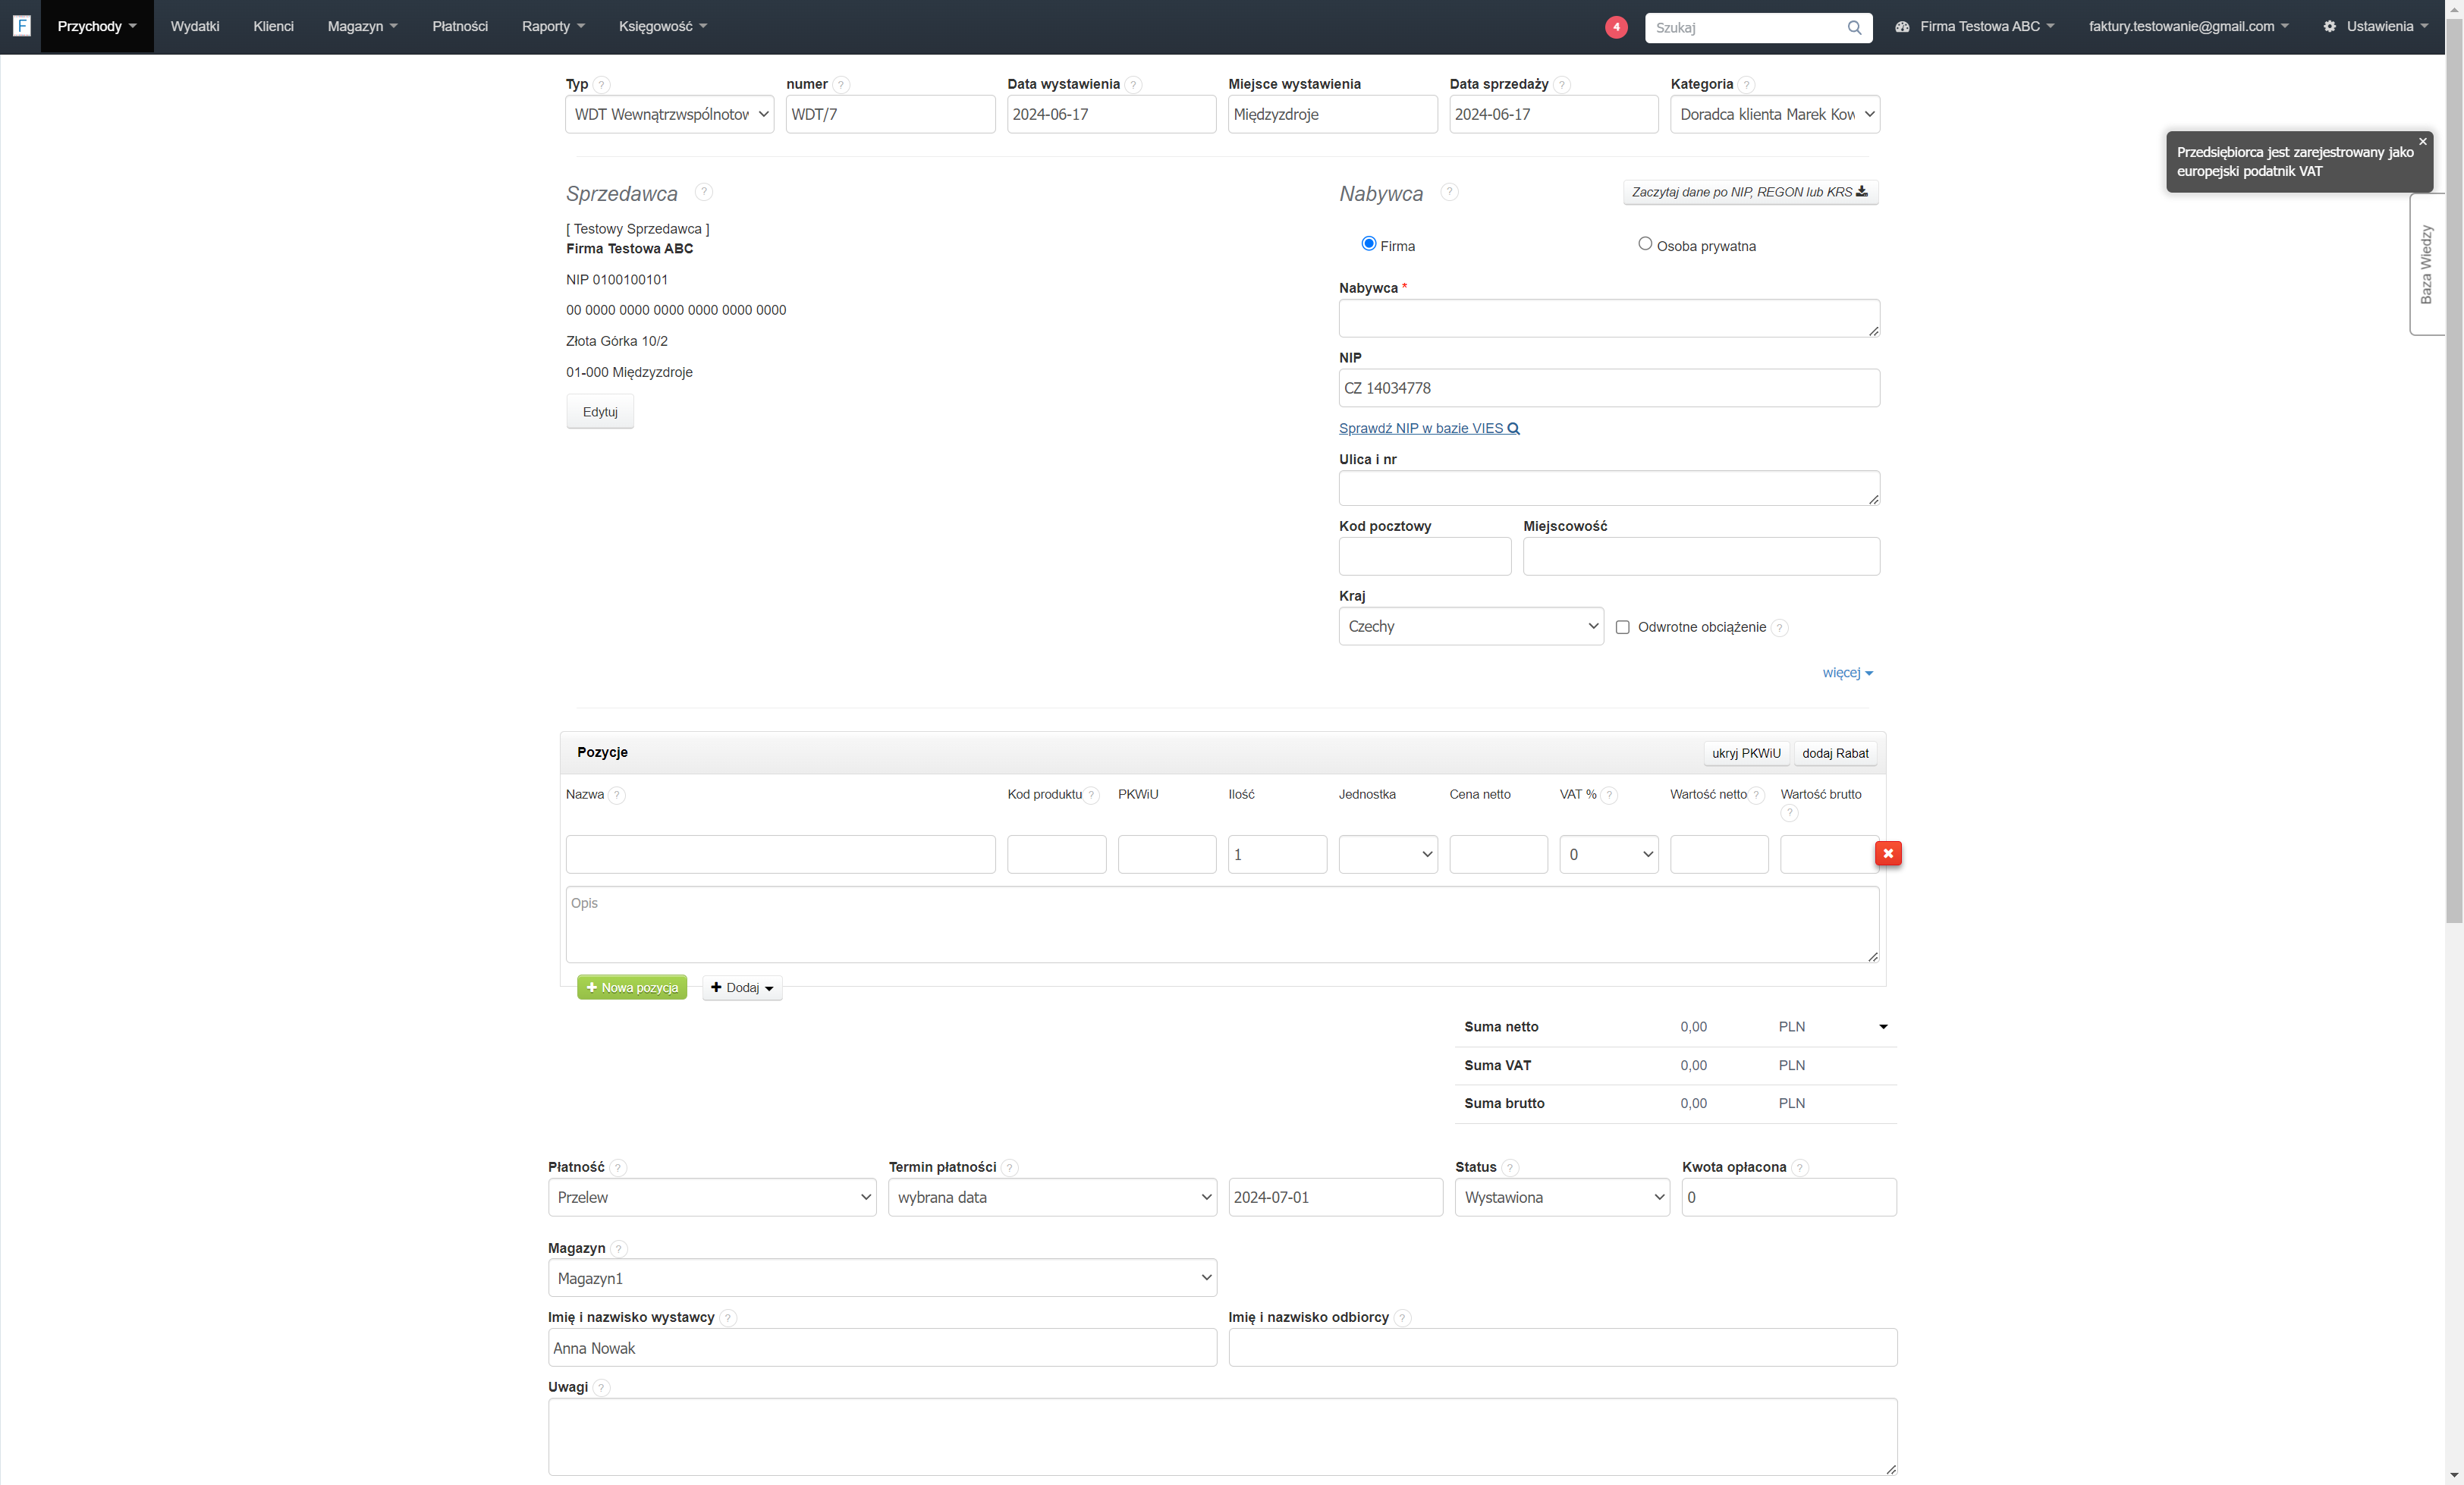Click help icon next to Typ
This screenshot has width=2464, height=1485.
(601, 85)
